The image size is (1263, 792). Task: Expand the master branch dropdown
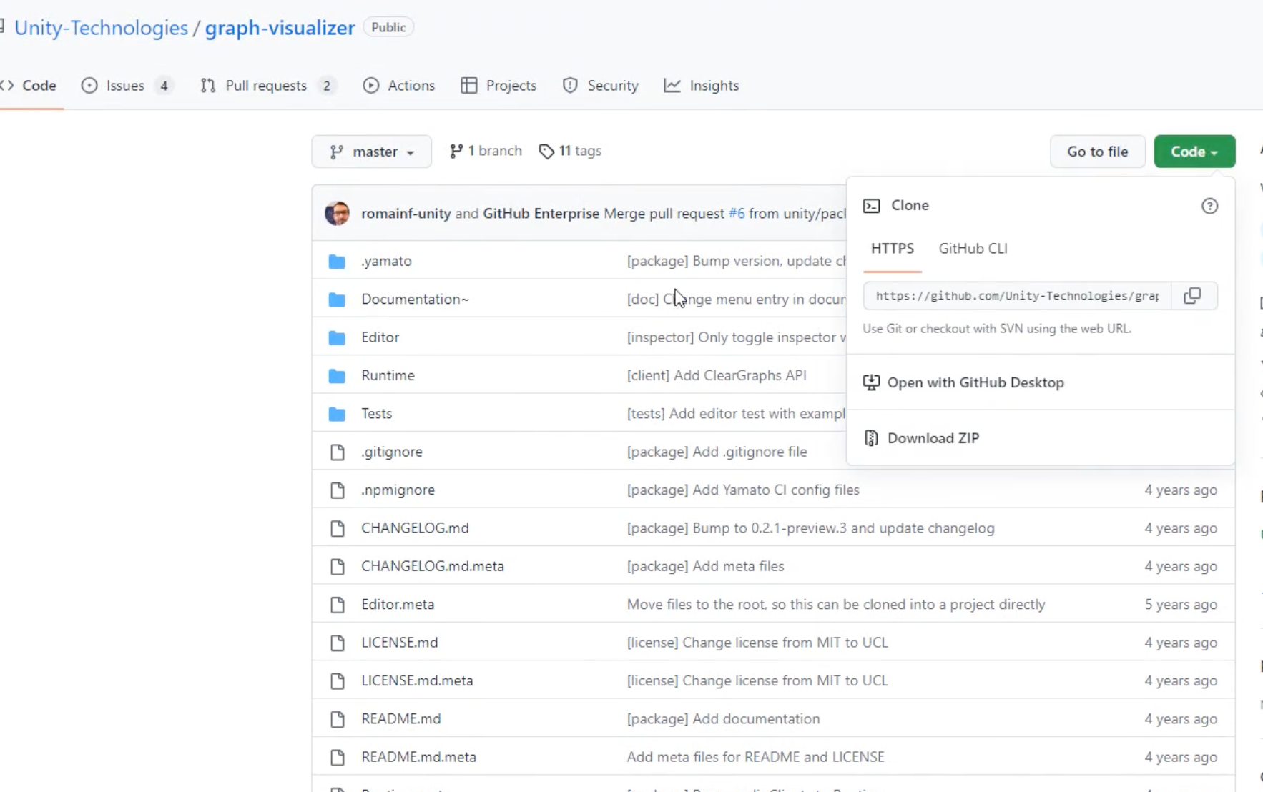point(371,152)
